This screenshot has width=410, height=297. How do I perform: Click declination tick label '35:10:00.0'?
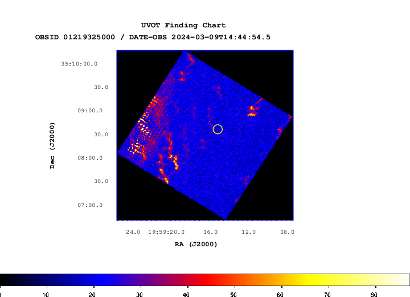click(79, 64)
